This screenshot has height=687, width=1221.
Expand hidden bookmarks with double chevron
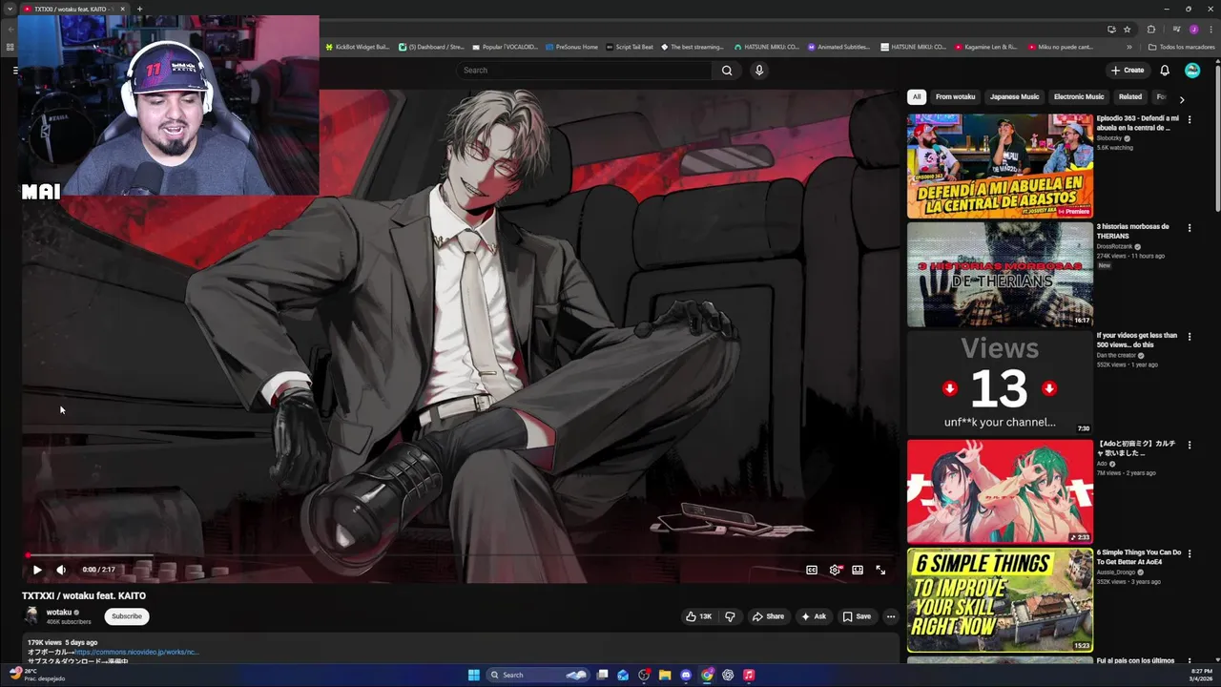(1129, 47)
